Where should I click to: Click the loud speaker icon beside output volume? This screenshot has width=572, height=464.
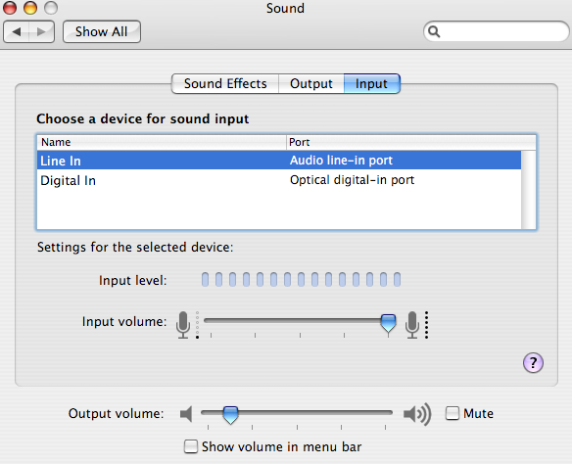[417, 414]
